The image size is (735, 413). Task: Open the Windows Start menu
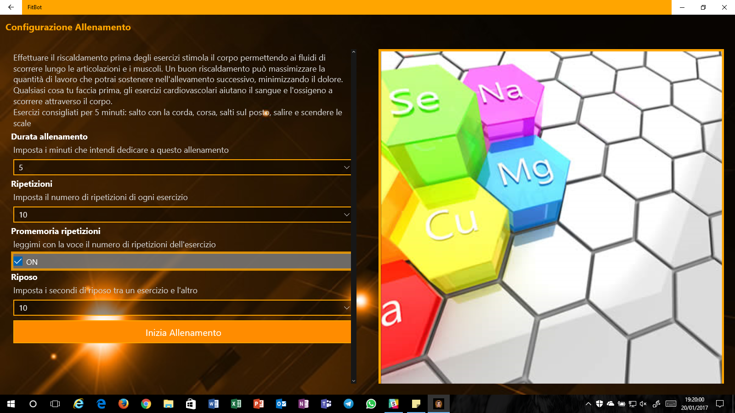coord(11,404)
